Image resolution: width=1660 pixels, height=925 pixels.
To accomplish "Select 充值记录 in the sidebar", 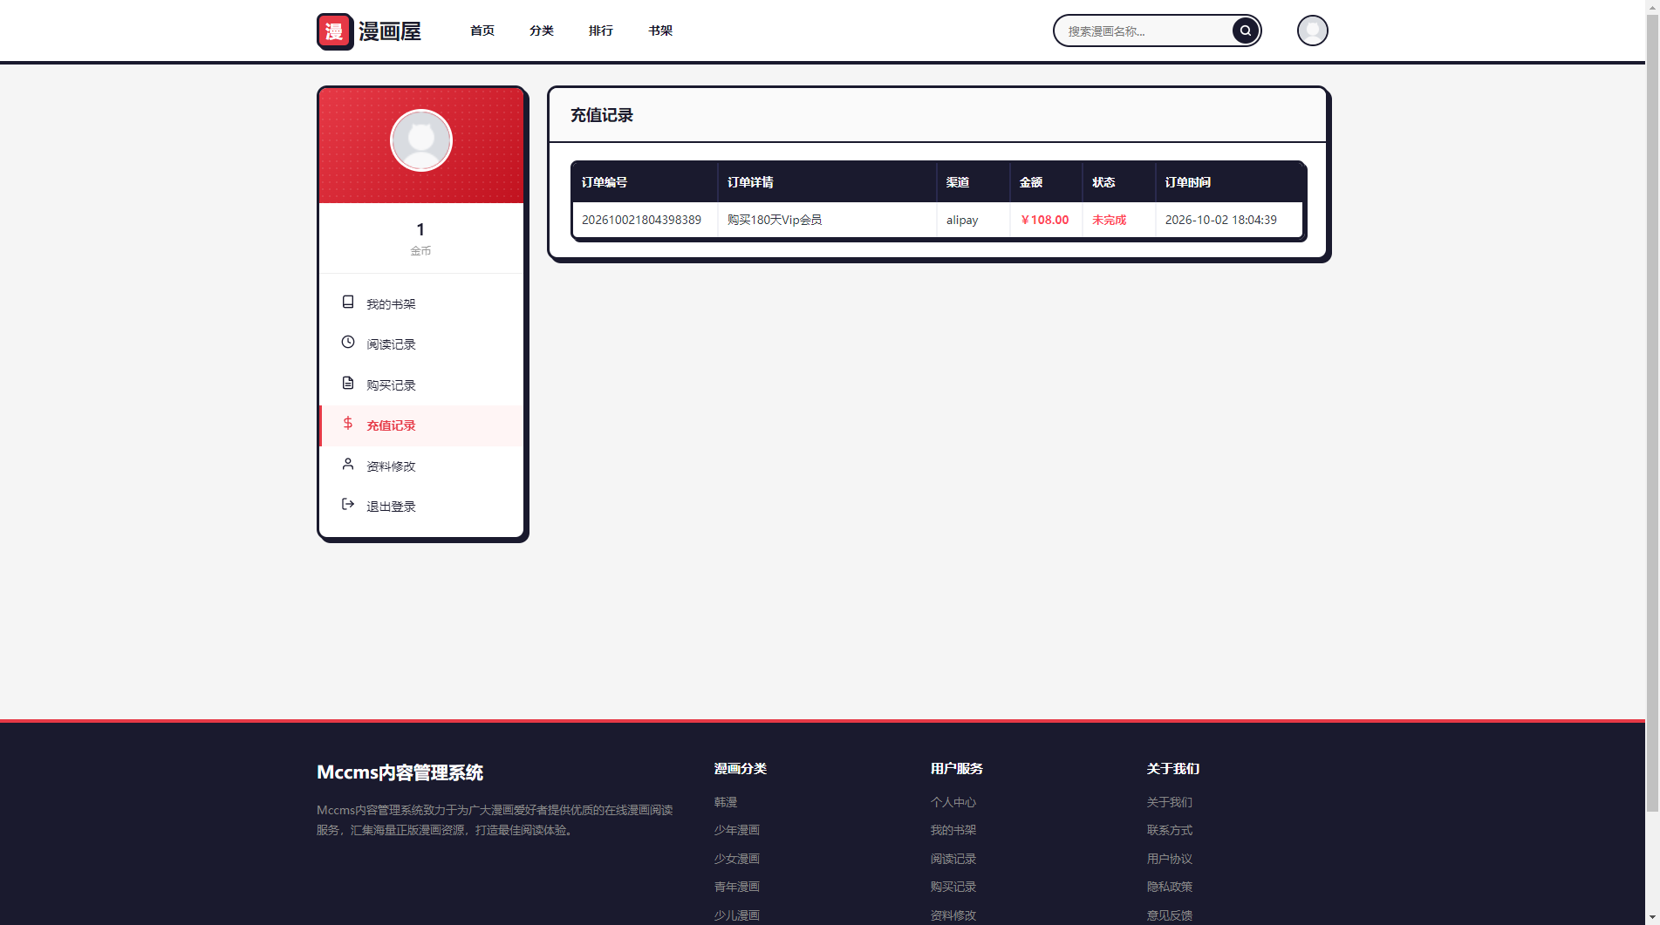I will pyautogui.click(x=421, y=425).
